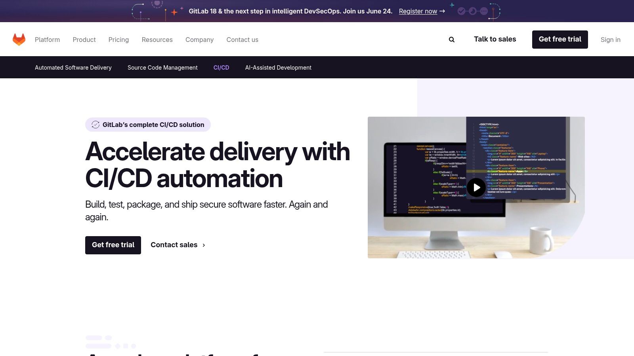Screen dimensions: 634x356
Task: Open the Resources menu
Action: 157,40
